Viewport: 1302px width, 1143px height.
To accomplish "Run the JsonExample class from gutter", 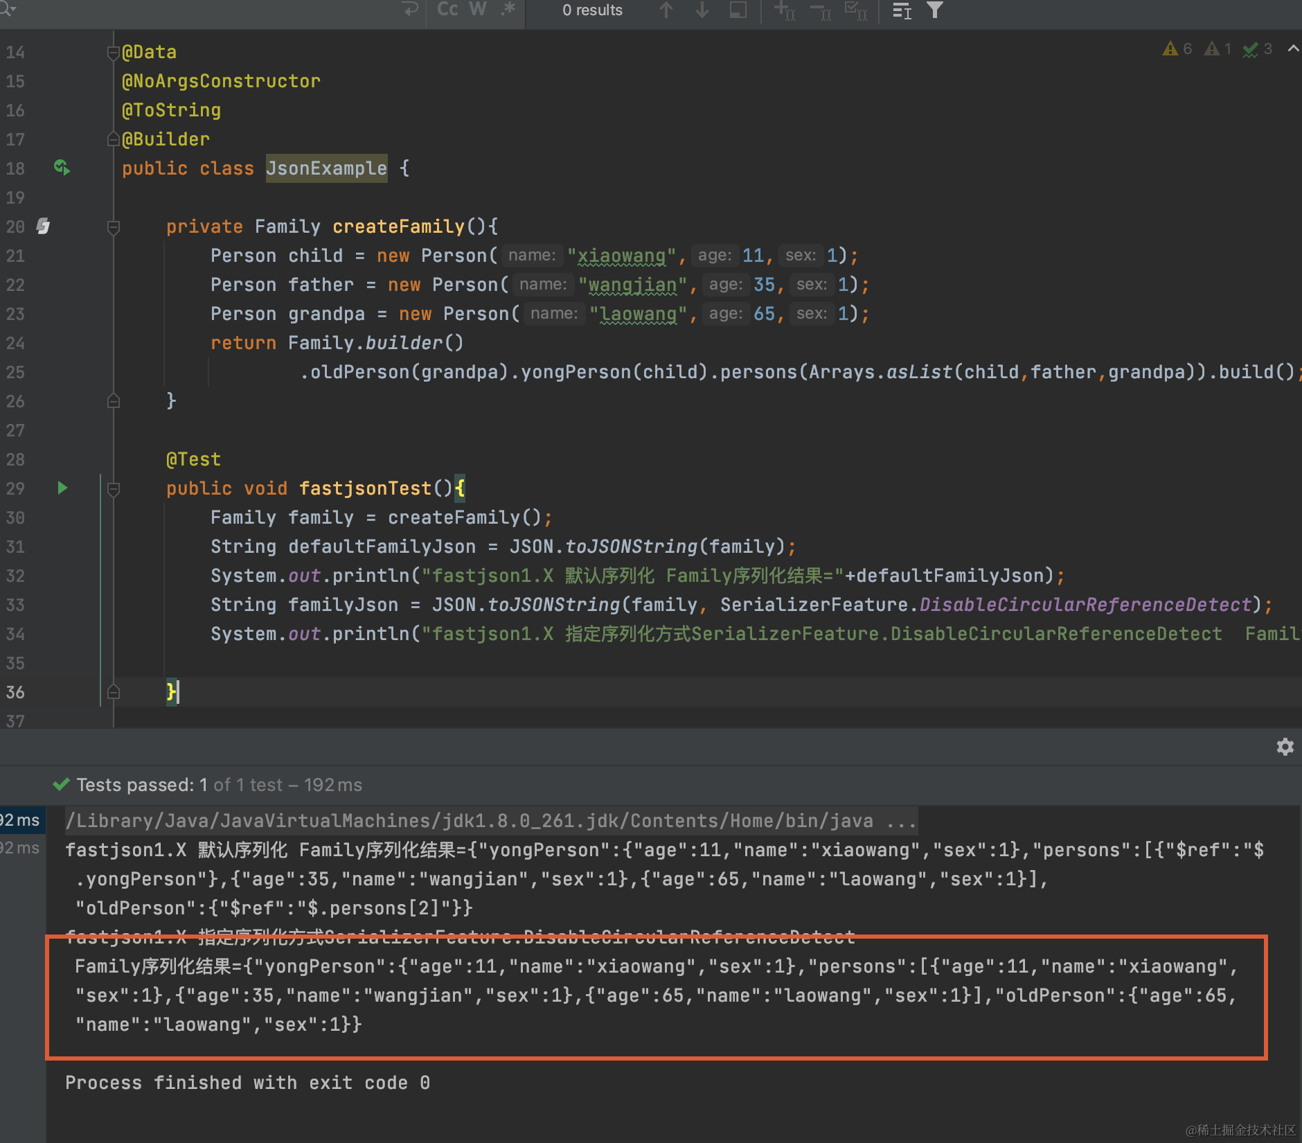I will point(62,168).
